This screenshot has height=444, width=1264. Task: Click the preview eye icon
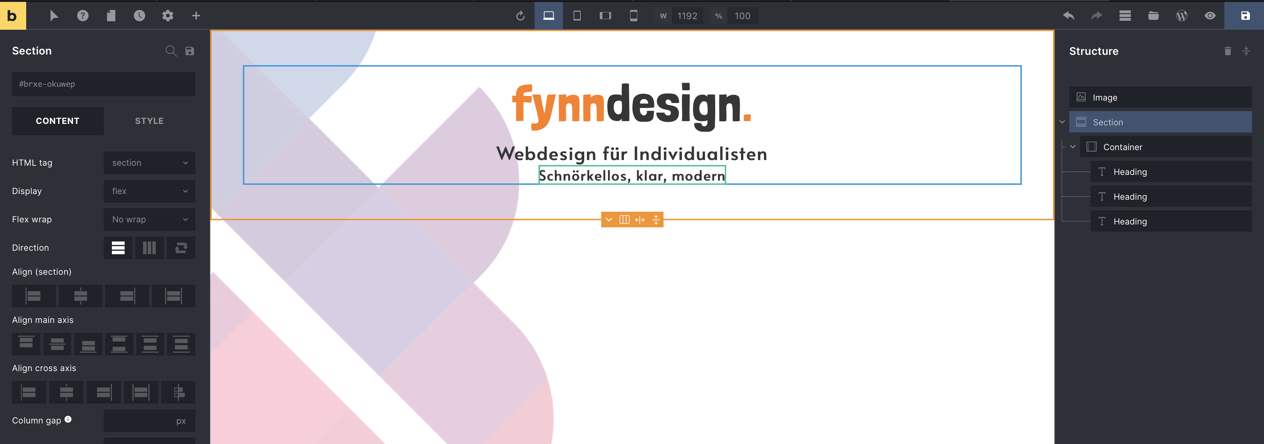[x=1210, y=16]
